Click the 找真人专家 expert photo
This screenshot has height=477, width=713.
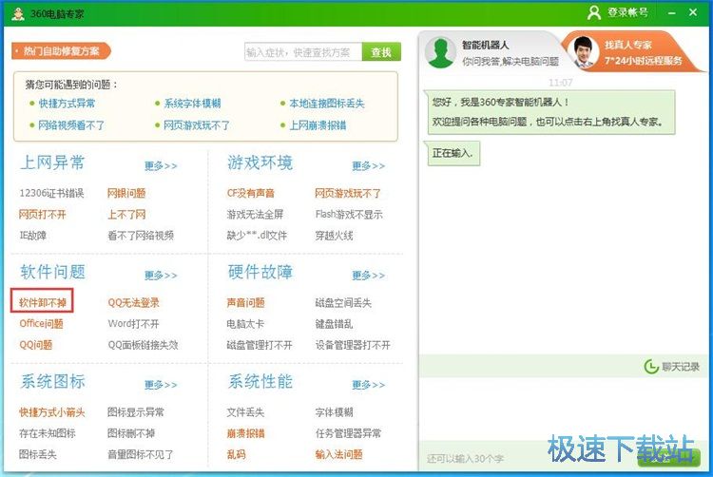[x=583, y=52]
